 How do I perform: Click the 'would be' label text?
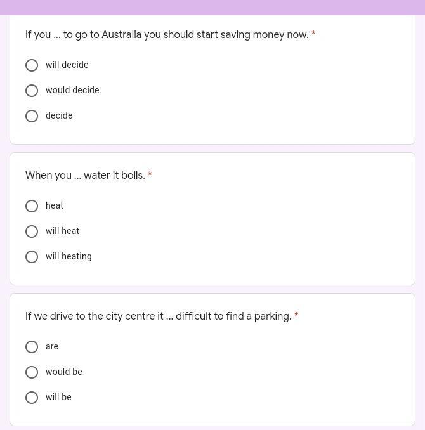63,372
